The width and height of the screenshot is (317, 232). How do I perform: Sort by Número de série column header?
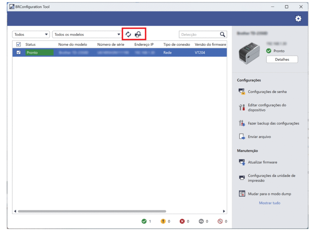coord(111,45)
